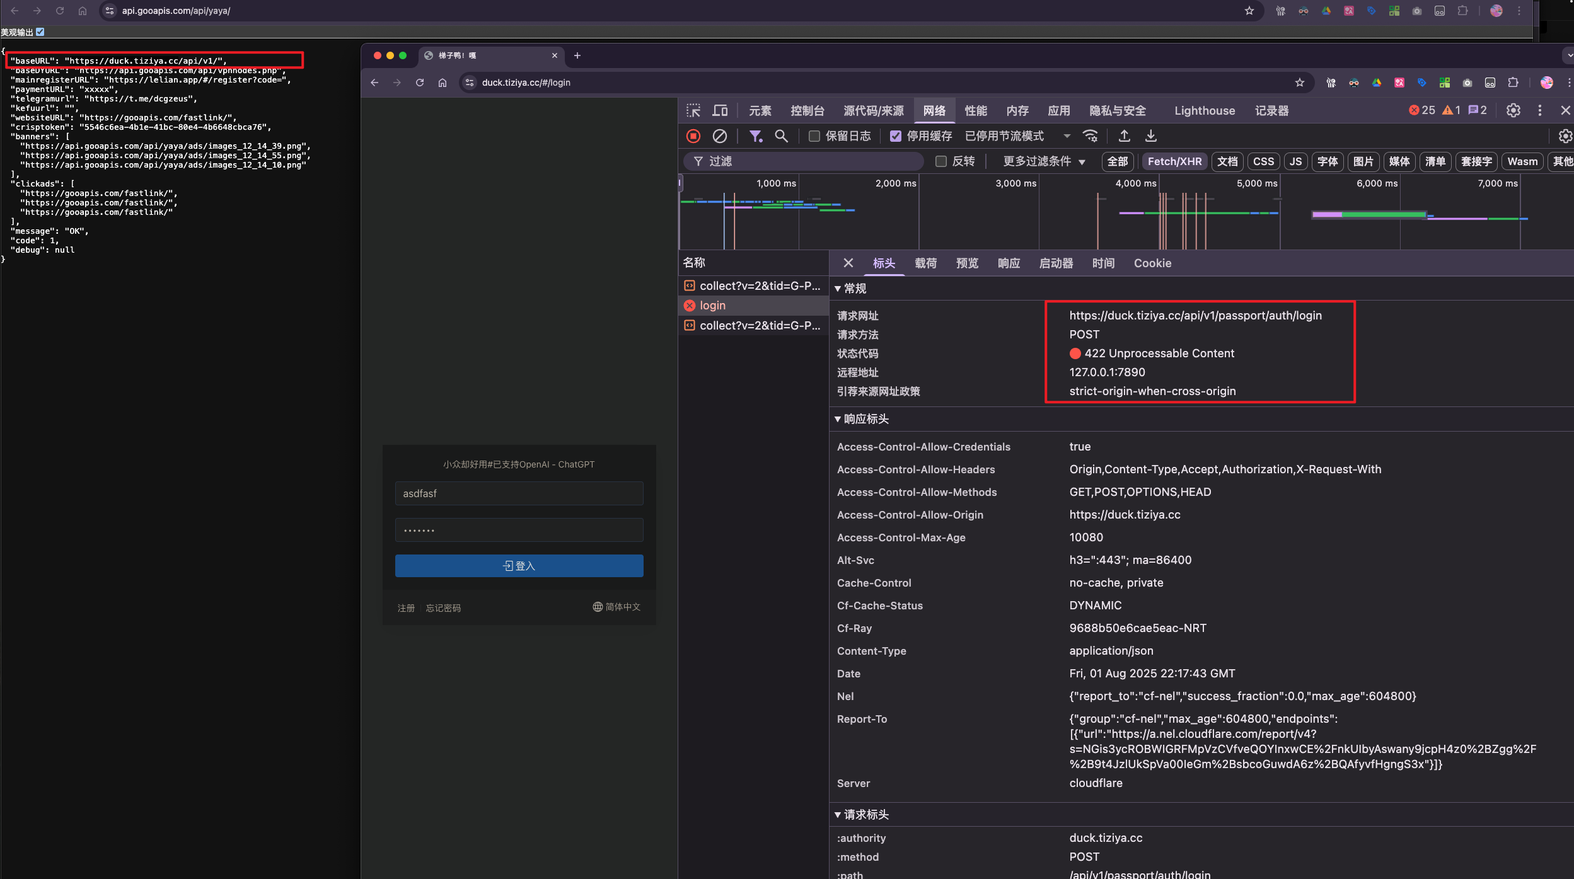Clear the network log
1574x879 pixels.
tap(720, 136)
